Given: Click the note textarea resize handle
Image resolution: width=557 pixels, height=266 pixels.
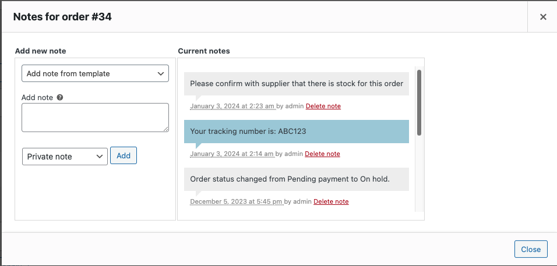Looking at the screenshot, I should click(165, 129).
